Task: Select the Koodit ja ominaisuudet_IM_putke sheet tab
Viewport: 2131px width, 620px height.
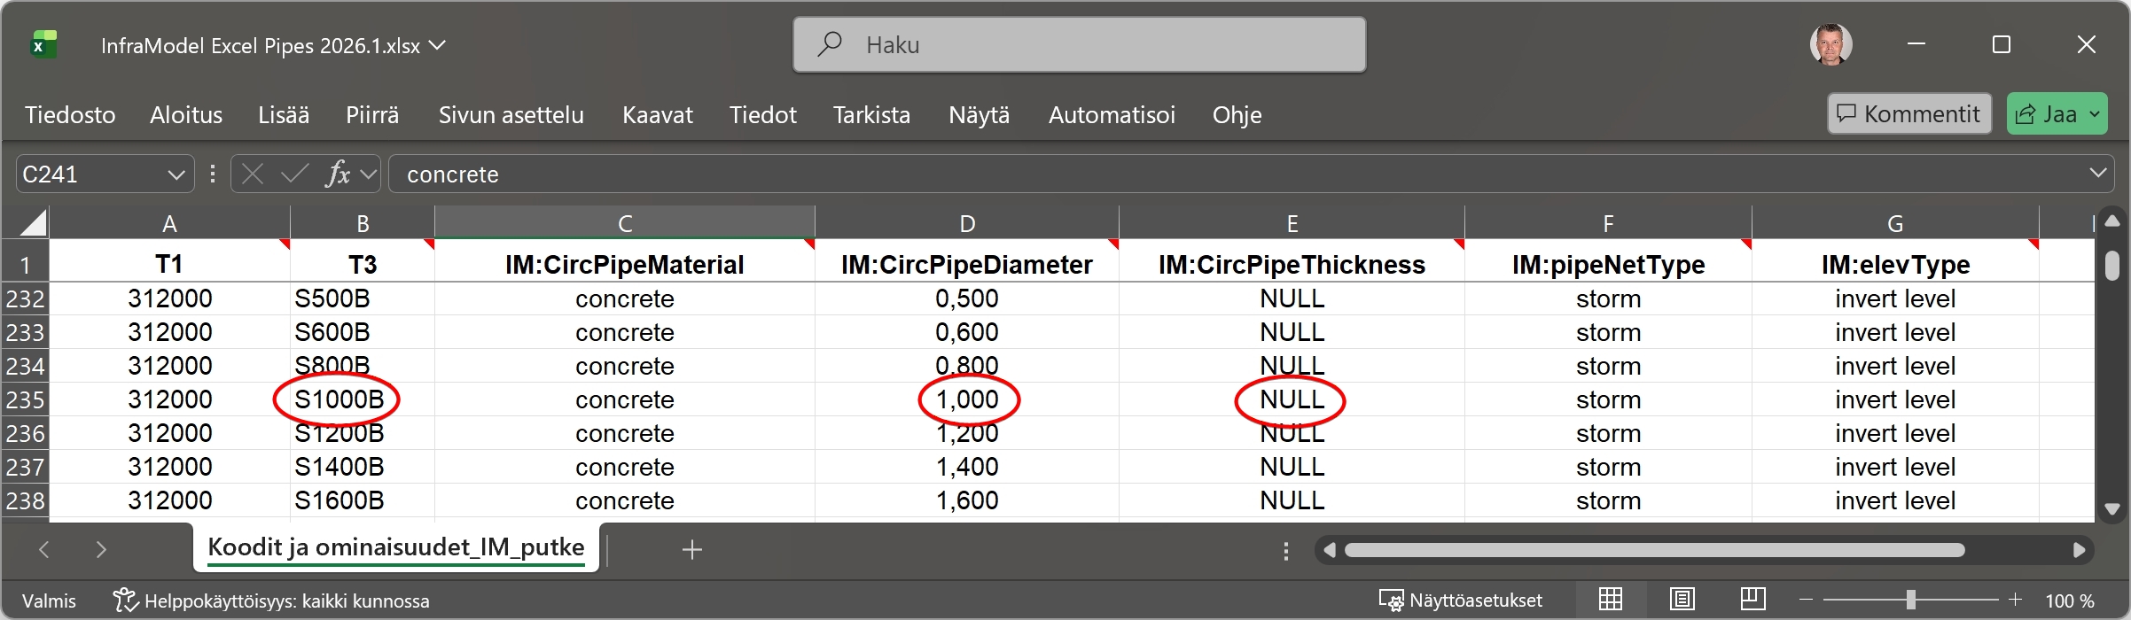Action: tap(396, 547)
